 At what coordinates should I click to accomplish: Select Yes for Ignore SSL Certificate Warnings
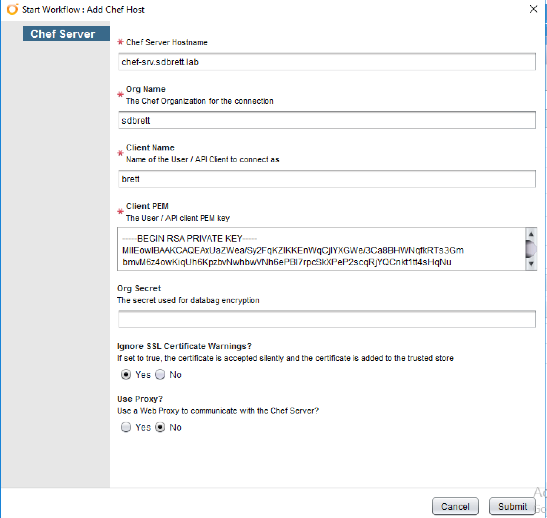click(x=126, y=375)
